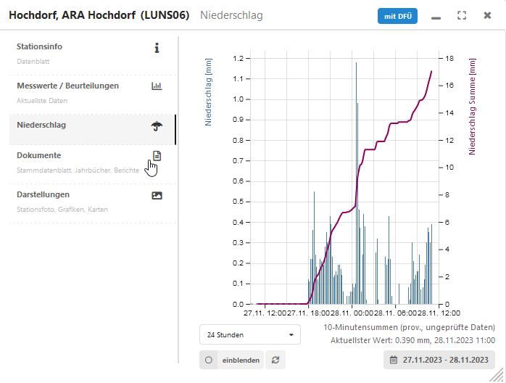
Task: Click the Stationsinfo info icon
Action: [157, 48]
